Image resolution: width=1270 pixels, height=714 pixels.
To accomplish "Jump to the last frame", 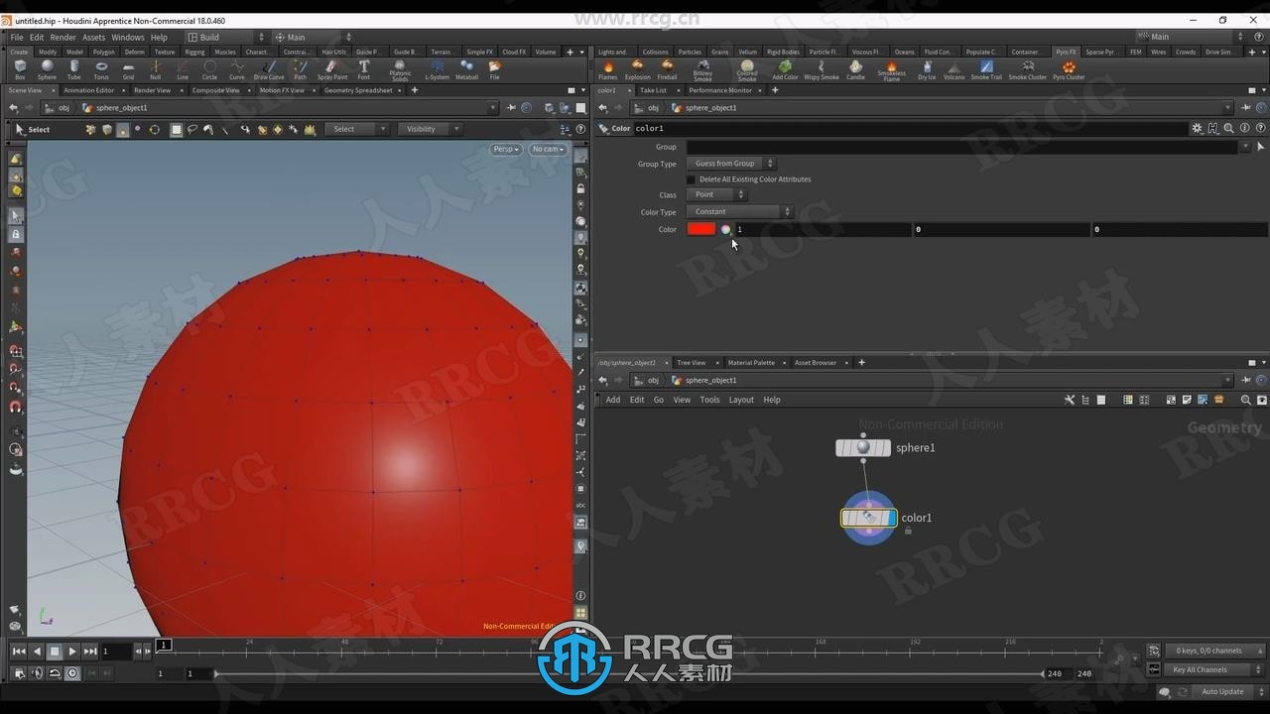I will (90, 652).
